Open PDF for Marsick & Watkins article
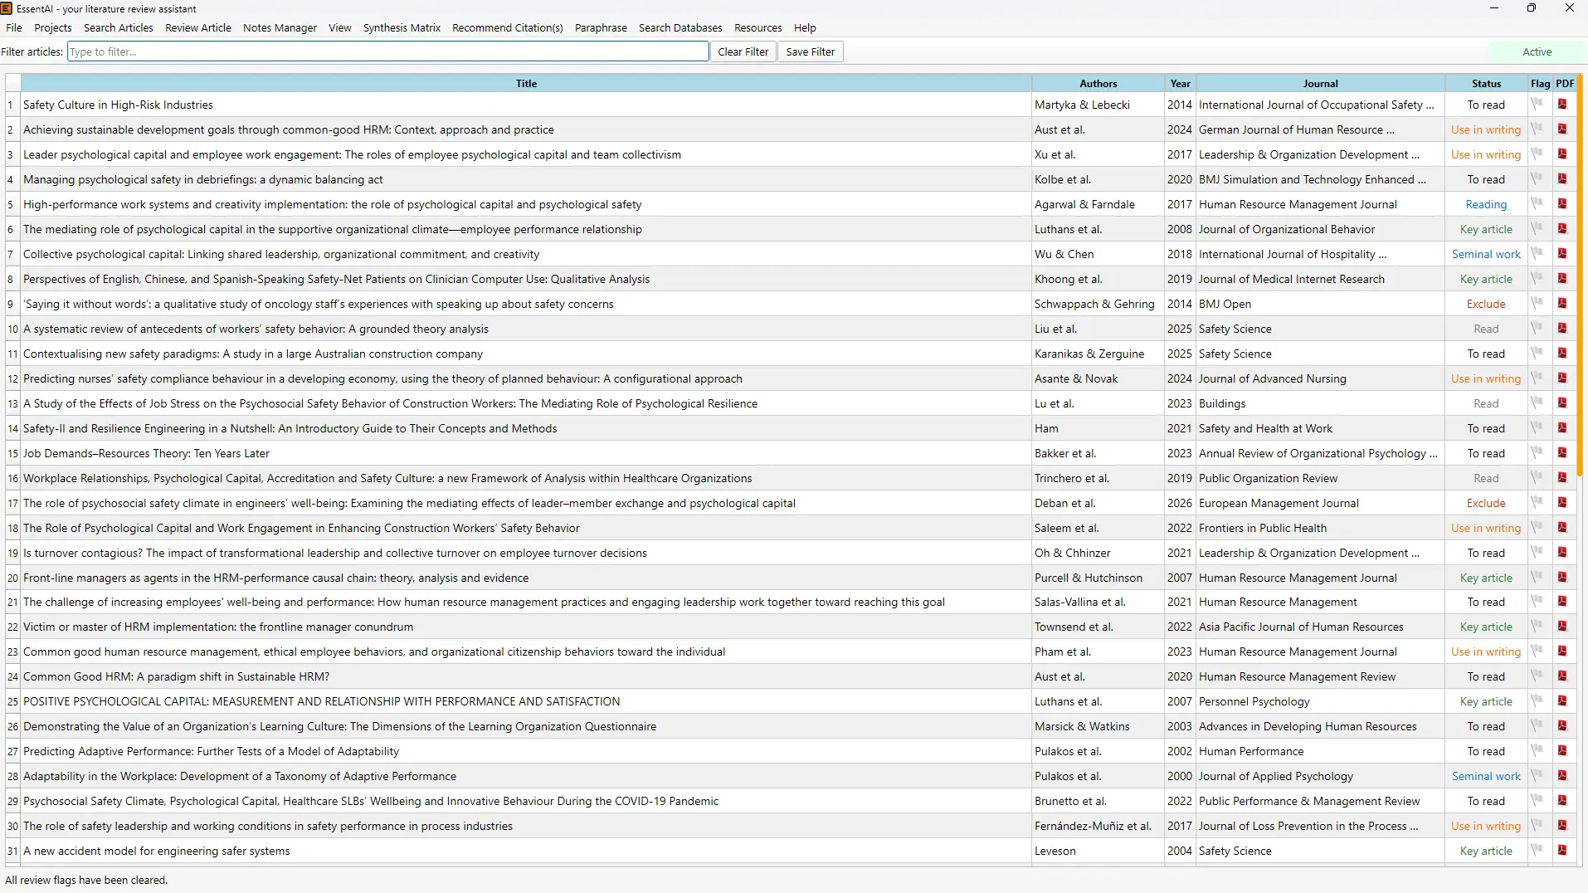Screen dimensions: 1588x893 click(x=1562, y=726)
